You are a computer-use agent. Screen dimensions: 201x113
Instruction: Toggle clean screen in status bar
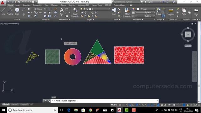point(196,105)
